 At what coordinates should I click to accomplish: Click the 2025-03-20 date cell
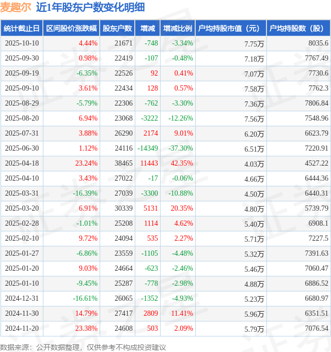click(22, 209)
